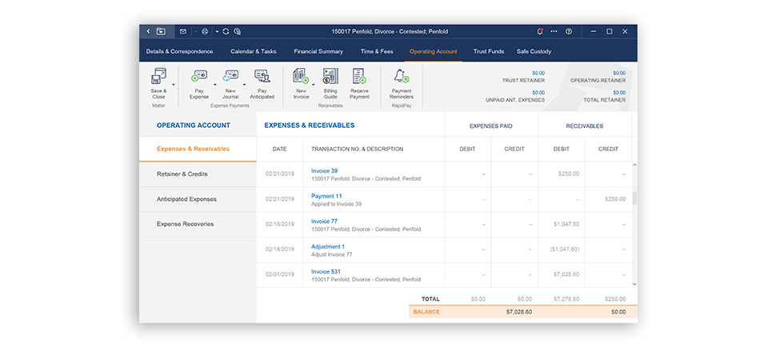Click the $250.00 debit for Invoice 39
This screenshot has height=347, width=776.
569,174
